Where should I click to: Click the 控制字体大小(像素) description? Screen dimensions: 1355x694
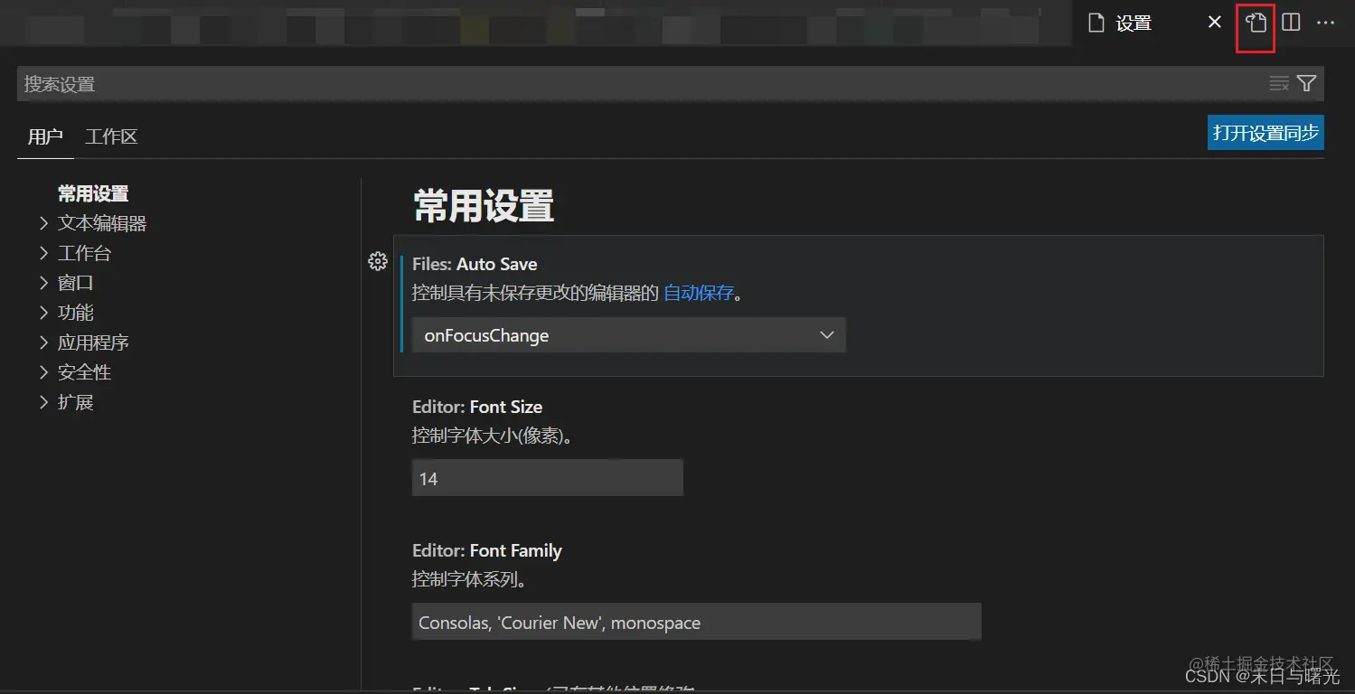click(x=495, y=436)
